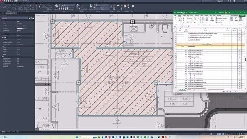Open the Excel Formulas tab

pos(197,16)
